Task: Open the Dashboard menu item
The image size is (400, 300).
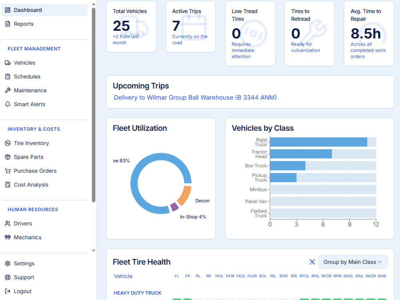Action: 44,10
